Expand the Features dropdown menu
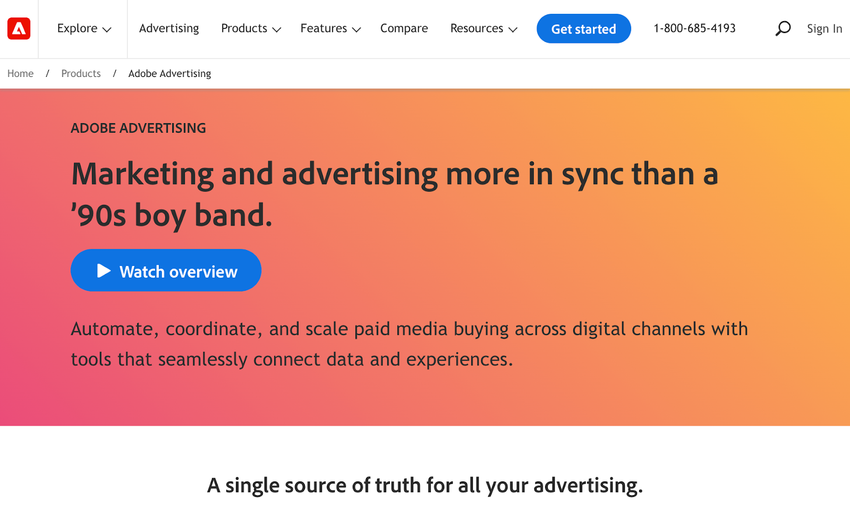 [x=330, y=29]
